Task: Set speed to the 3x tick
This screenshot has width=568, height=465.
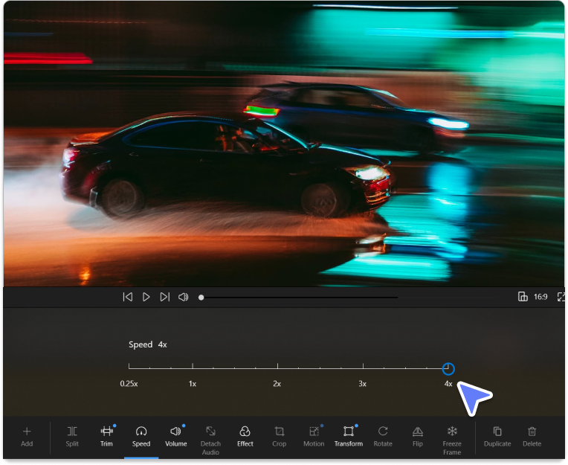Action: (x=363, y=366)
